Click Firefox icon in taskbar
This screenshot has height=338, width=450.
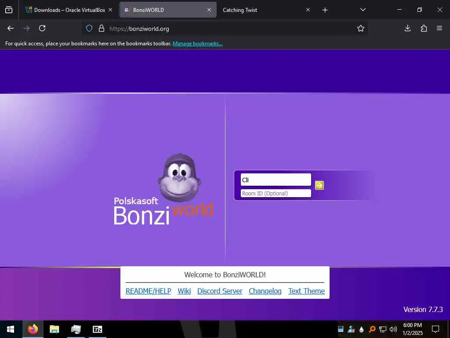(x=33, y=329)
